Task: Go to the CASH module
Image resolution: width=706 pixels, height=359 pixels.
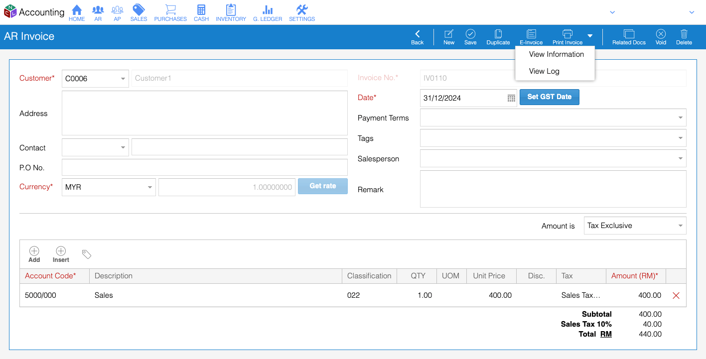Action: click(x=201, y=12)
